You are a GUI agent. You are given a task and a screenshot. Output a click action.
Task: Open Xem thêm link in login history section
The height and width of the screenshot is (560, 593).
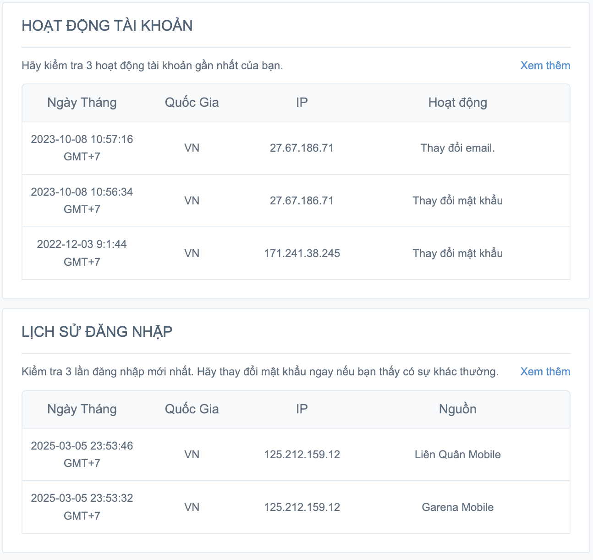(545, 372)
